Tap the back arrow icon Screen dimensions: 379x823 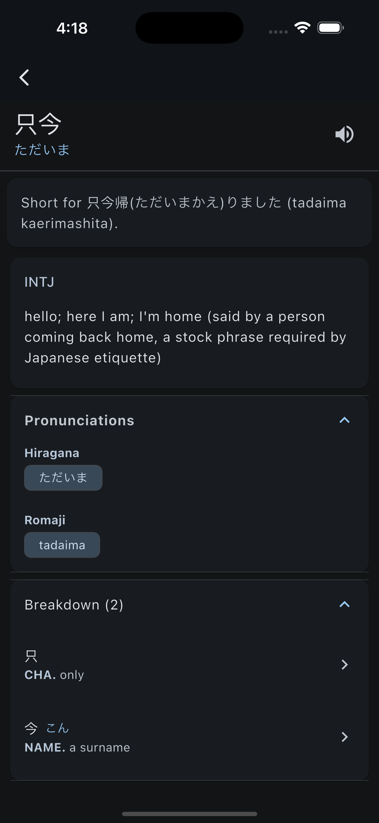point(24,77)
